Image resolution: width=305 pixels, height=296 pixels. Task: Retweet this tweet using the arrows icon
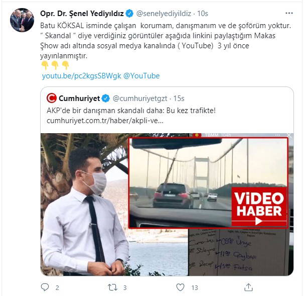(x=113, y=287)
